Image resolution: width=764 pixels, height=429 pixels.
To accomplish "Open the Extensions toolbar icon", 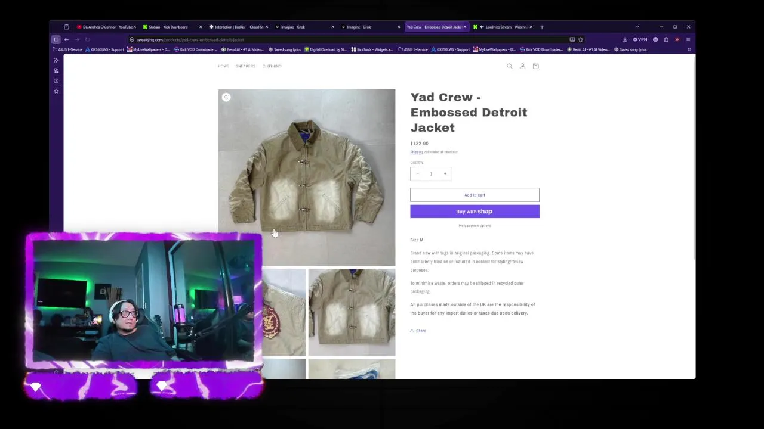I will click(666, 39).
